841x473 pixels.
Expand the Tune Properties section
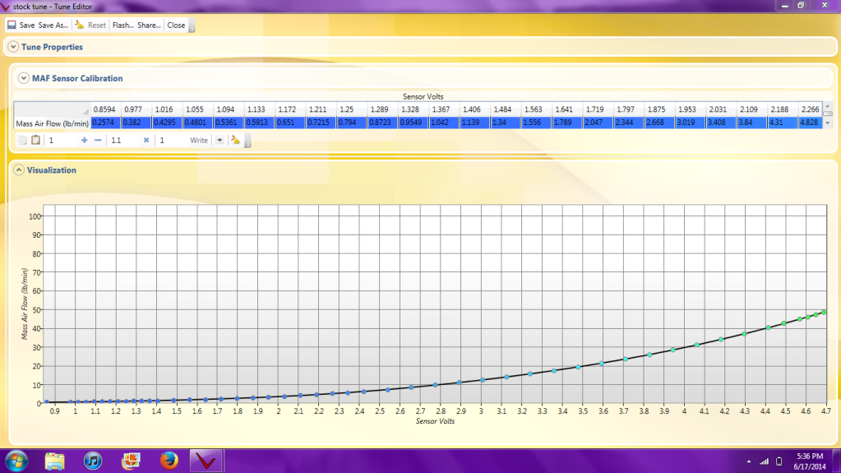click(x=13, y=47)
